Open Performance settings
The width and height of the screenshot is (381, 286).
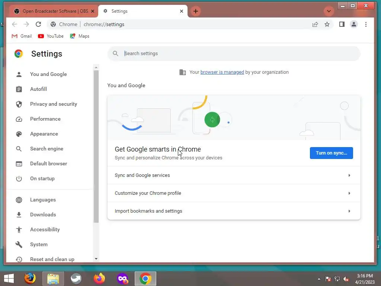45,119
